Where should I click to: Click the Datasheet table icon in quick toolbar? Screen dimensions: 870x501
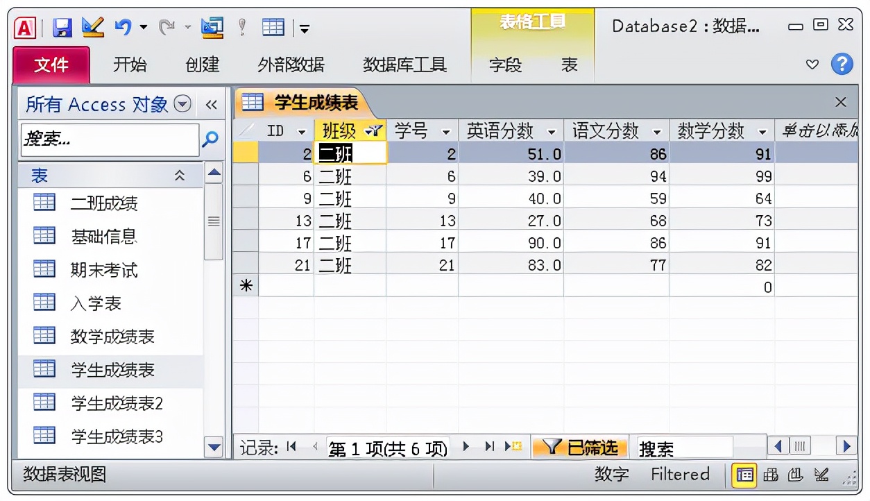pos(273,27)
